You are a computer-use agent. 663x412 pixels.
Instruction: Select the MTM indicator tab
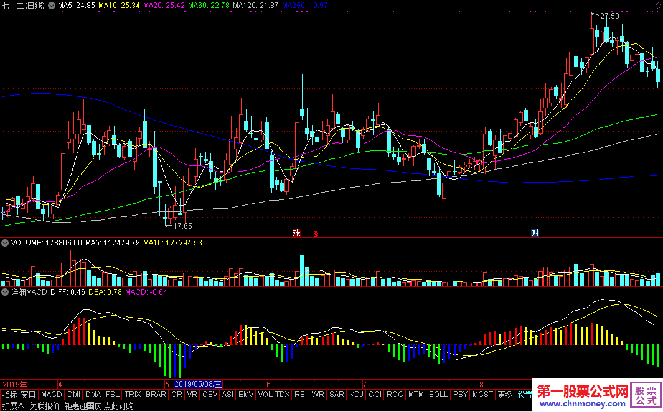pyautogui.click(x=416, y=395)
